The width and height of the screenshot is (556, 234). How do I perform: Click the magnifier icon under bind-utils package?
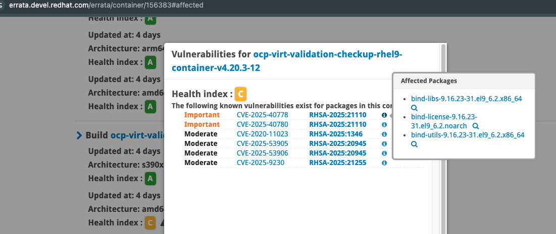coord(414,144)
